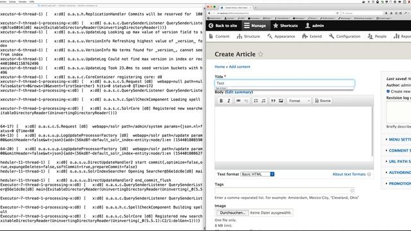The height and width of the screenshot is (231, 411).
Task: Go to the People admin section
Action: tap(377, 37)
